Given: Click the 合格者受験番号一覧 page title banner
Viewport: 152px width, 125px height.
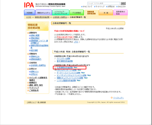Looking at the screenshot, I should (88, 23).
